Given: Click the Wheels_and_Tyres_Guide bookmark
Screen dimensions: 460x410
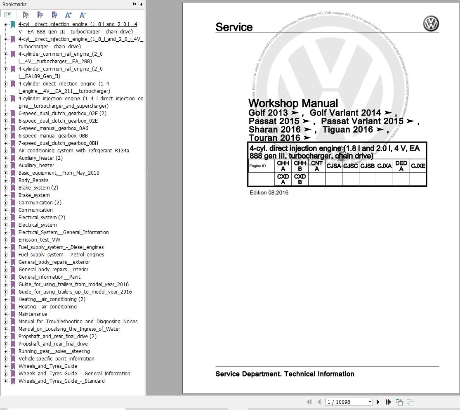Looking at the screenshot, I should click(47, 366).
